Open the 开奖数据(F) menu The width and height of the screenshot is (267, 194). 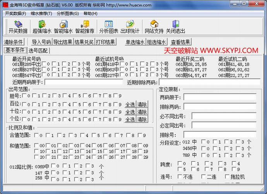15,13
